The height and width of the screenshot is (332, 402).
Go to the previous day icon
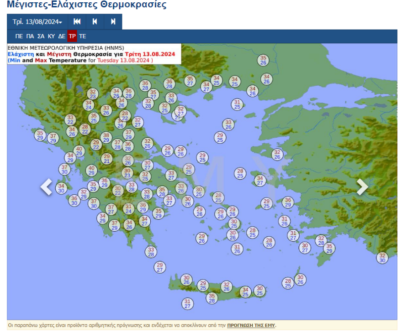click(95, 21)
